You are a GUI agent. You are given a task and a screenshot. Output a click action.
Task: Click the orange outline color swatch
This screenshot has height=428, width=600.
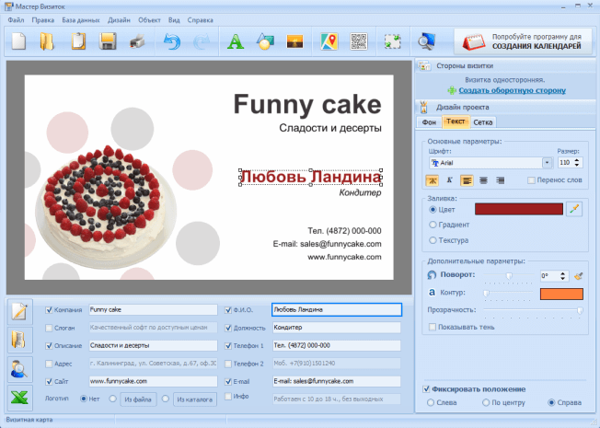[x=561, y=294]
